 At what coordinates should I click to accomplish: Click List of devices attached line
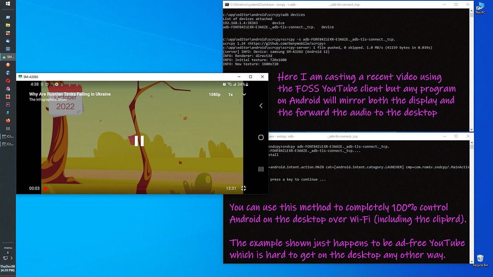pos(248,19)
